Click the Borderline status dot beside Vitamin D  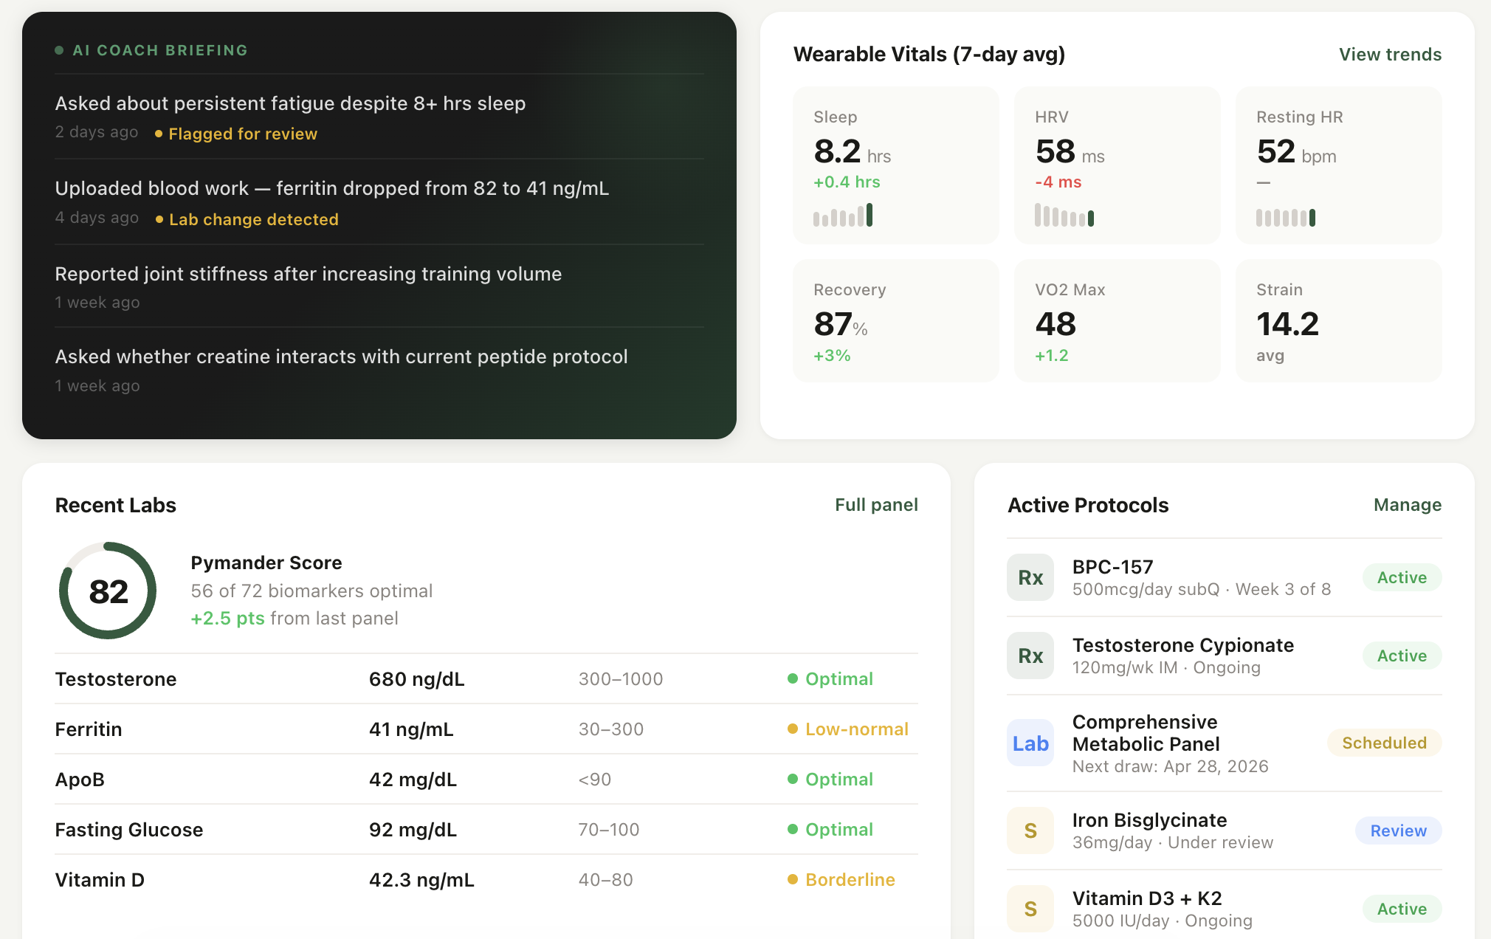point(792,880)
